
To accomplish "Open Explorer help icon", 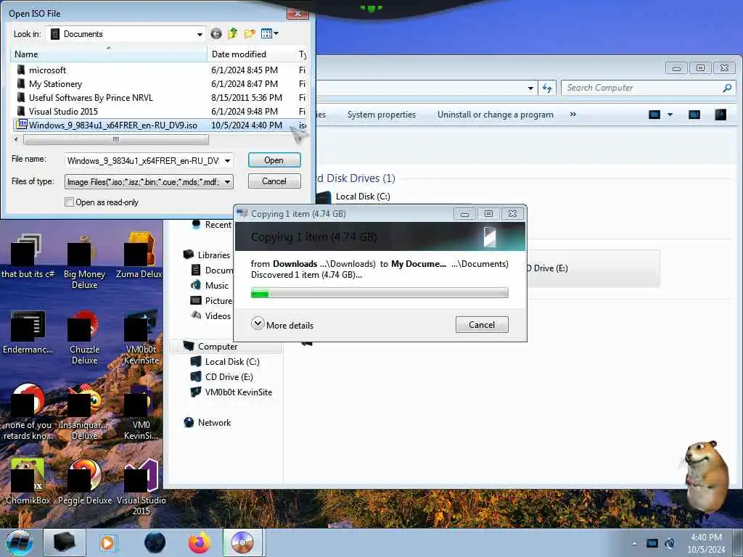I will (721, 115).
